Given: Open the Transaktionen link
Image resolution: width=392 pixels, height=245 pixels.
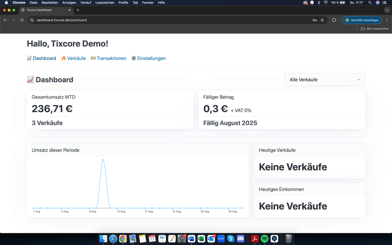Looking at the screenshot, I should (111, 58).
